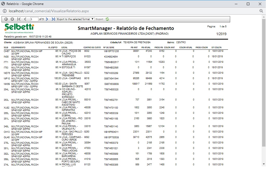Click SELB code GU45
Image resolution: width=266 pixels, height=170 pixels.
(7, 137)
